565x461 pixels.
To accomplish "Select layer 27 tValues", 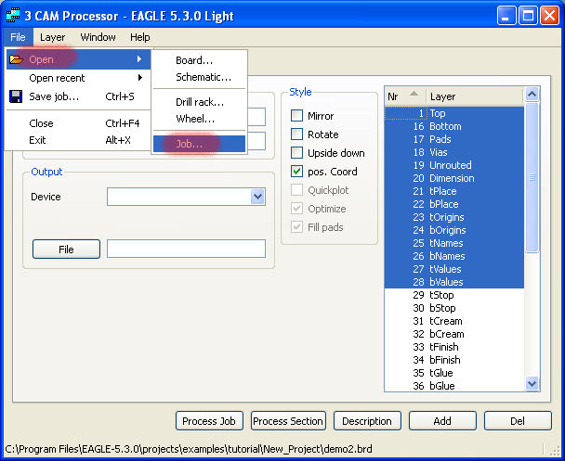I will [x=454, y=269].
